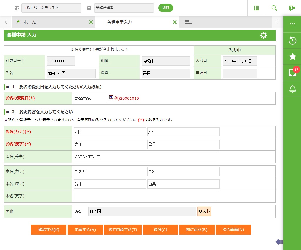Open the apps grid menu icon
Screen dimensions: 301x250
[x=256, y=8]
